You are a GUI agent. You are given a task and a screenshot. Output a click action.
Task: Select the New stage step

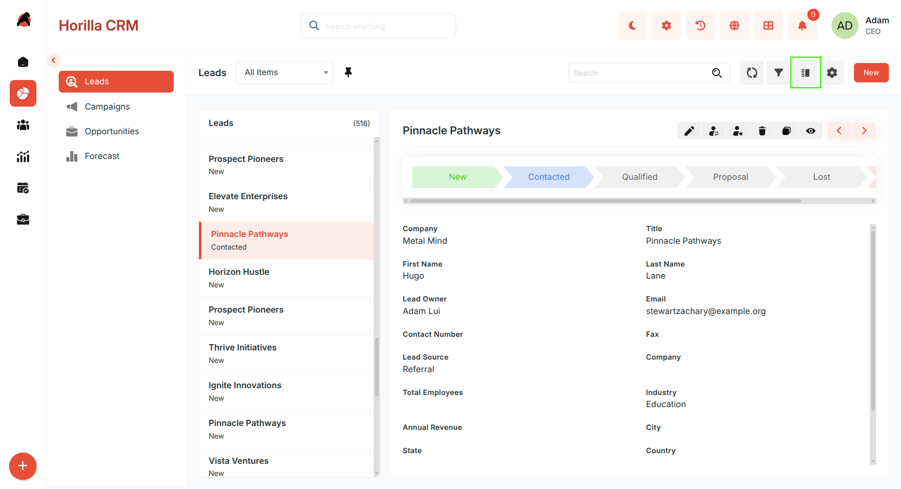[458, 177]
